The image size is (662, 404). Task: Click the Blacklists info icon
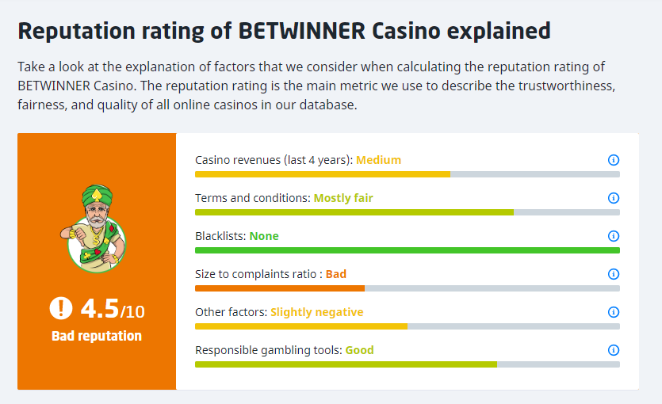coord(613,236)
